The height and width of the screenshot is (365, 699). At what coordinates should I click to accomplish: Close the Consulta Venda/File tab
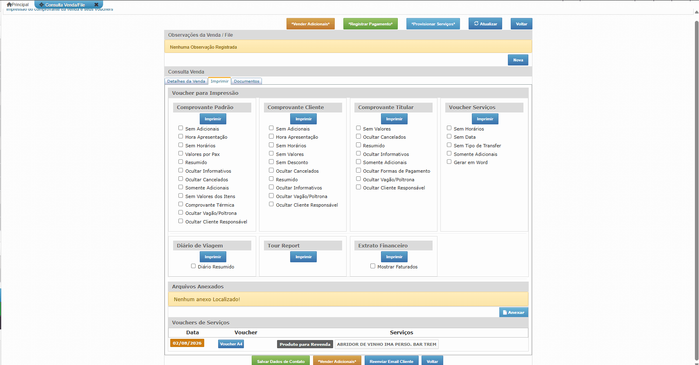click(x=96, y=5)
